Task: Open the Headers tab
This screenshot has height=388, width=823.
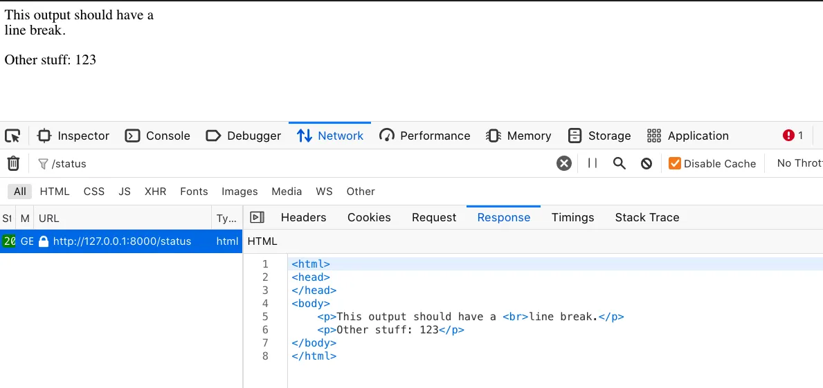Action: coord(303,217)
